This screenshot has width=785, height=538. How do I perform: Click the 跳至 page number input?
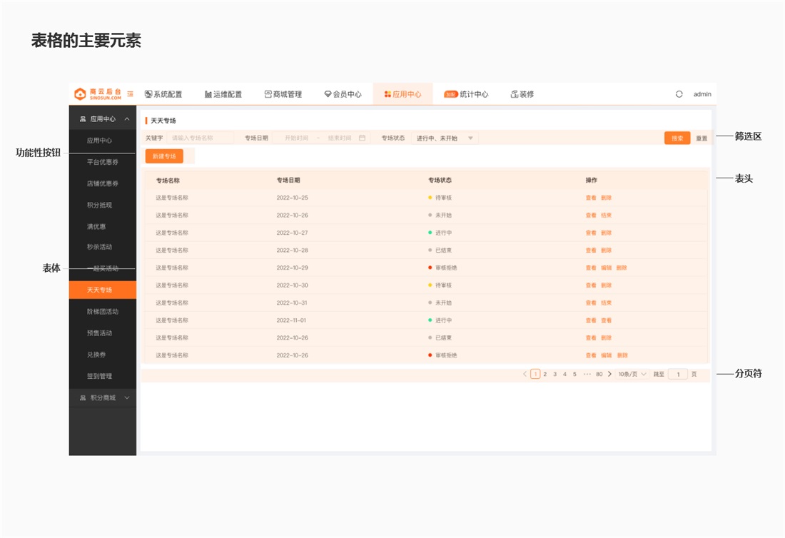point(678,374)
